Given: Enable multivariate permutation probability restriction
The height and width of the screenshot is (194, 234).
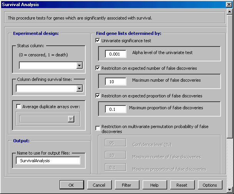Looking at the screenshot, I should pos(98,127).
